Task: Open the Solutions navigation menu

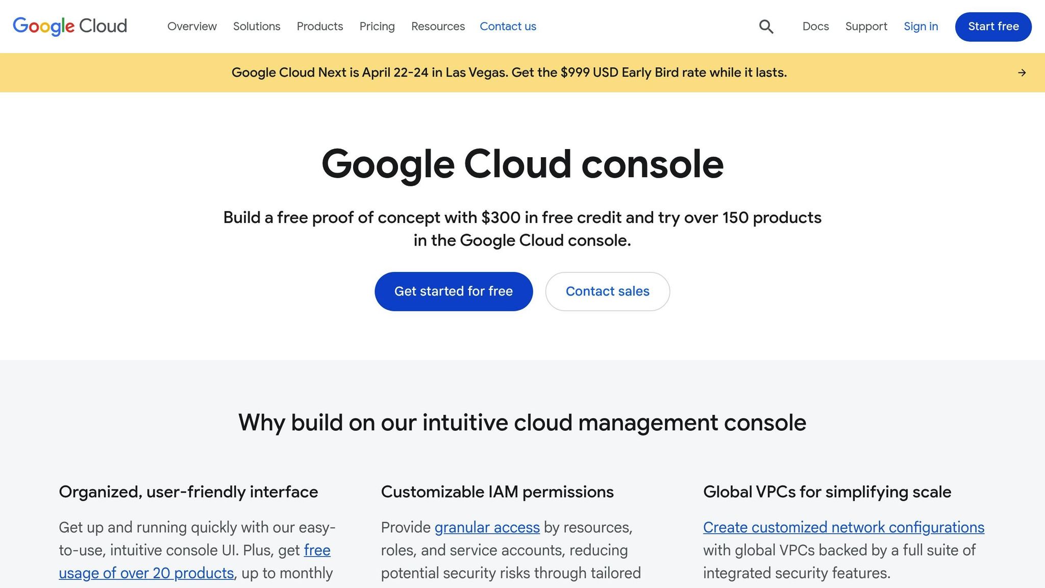Action: tap(257, 27)
